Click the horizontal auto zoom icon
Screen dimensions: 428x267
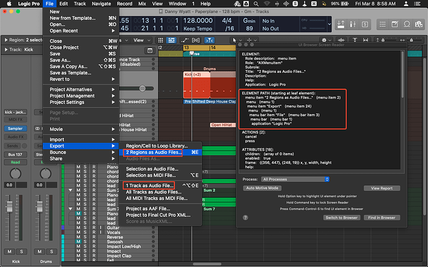click(x=366, y=40)
